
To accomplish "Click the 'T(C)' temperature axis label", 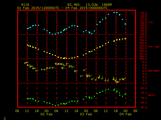I will click(x=151, y=22).
